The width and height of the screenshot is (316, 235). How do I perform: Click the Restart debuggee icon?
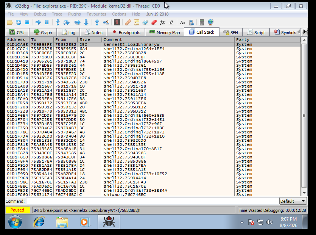click(19, 22)
